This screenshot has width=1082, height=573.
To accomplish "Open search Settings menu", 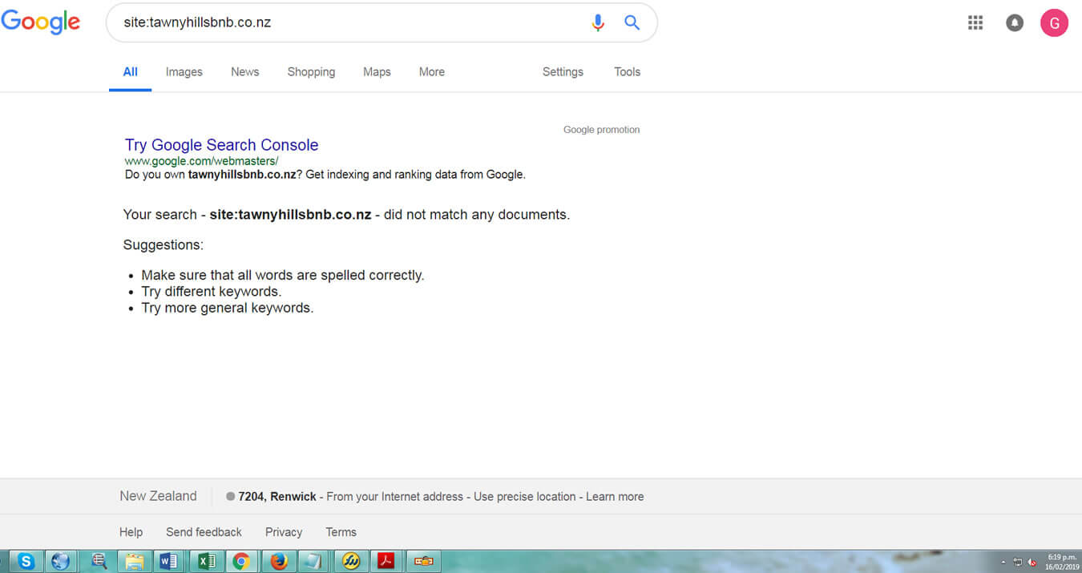I will [563, 72].
